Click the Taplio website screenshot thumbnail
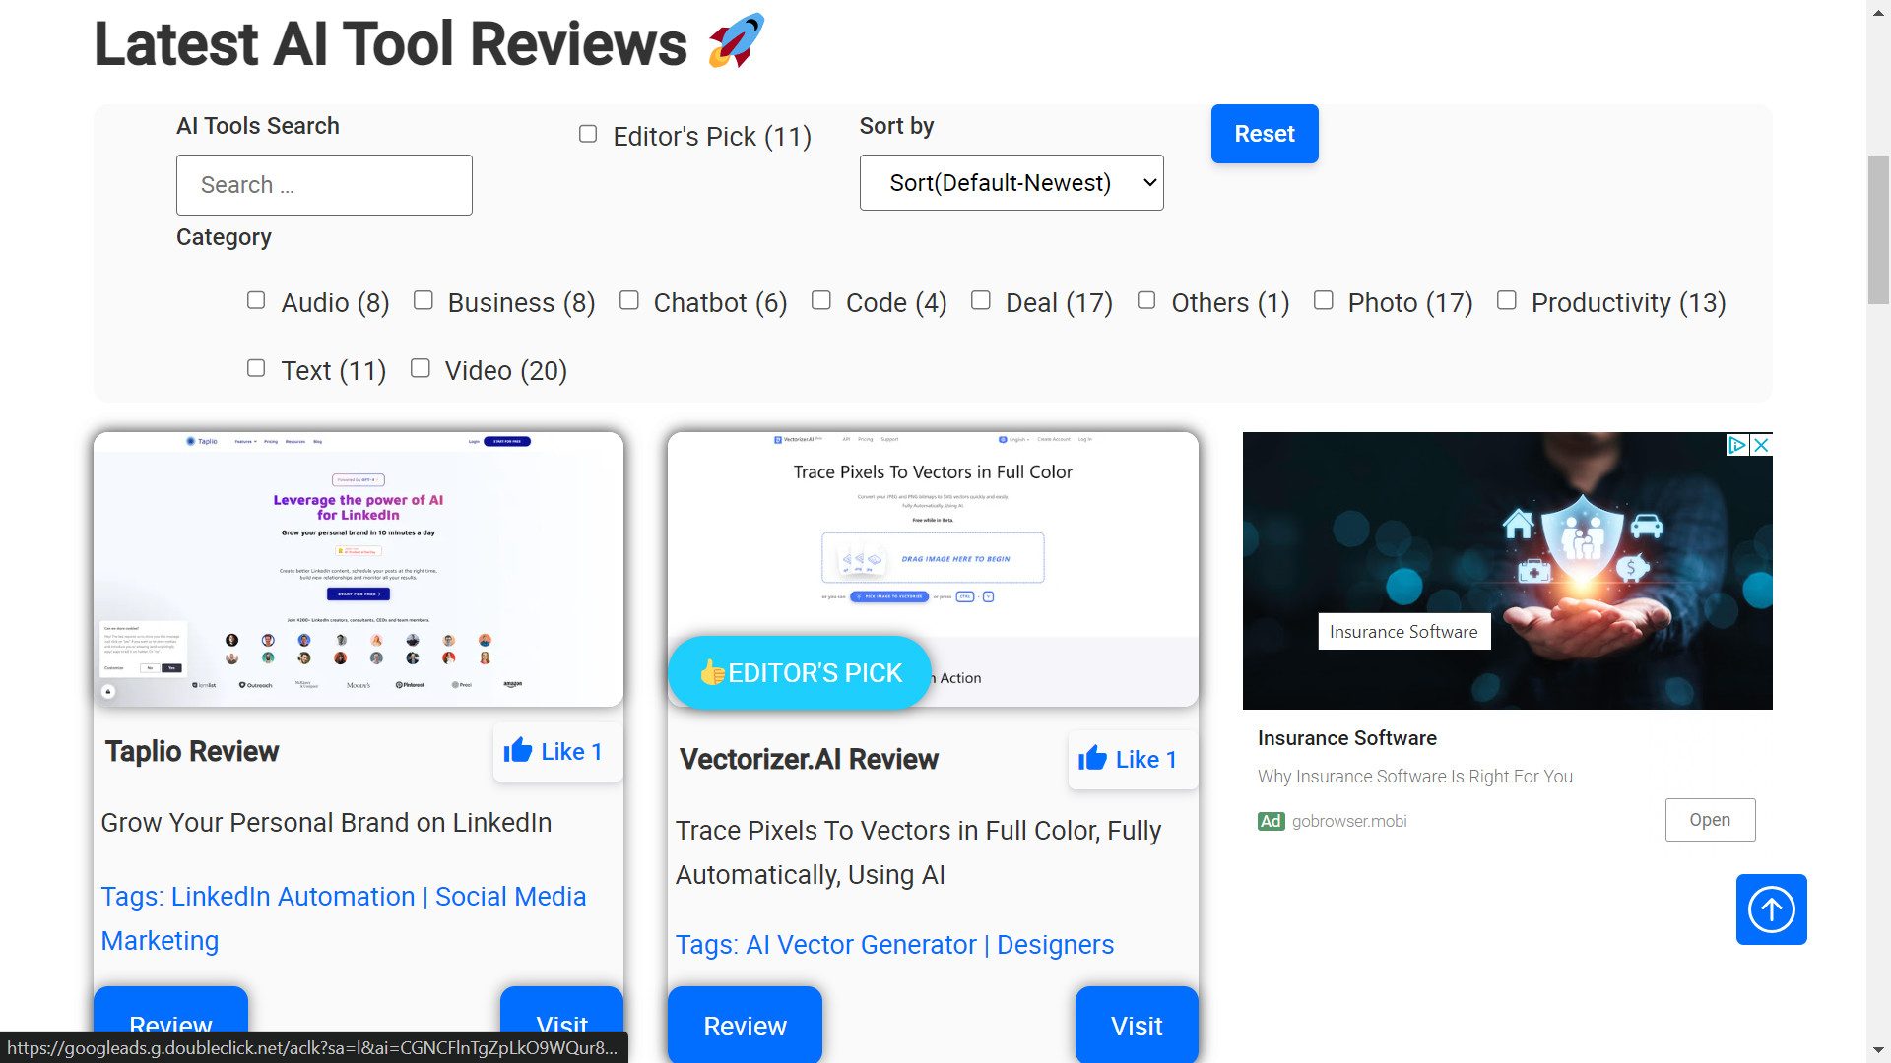The height and width of the screenshot is (1063, 1891). click(x=359, y=569)
